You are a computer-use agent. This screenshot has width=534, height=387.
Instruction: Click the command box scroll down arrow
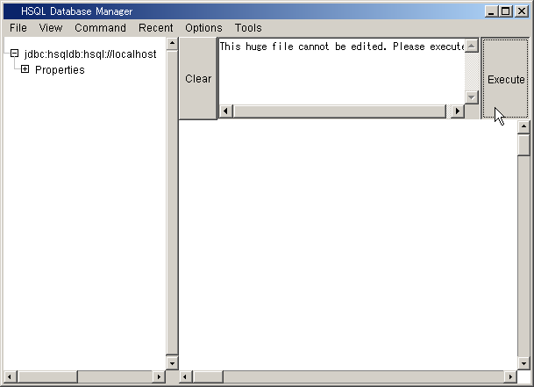point(472,97)
